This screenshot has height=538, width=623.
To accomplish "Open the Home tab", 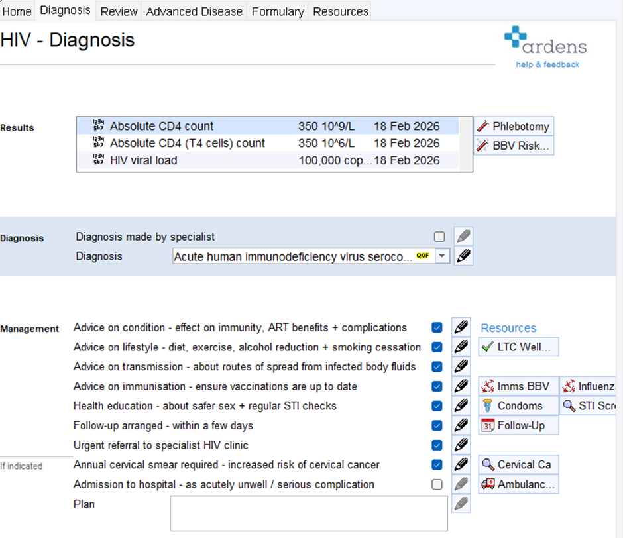I will 17,11.
